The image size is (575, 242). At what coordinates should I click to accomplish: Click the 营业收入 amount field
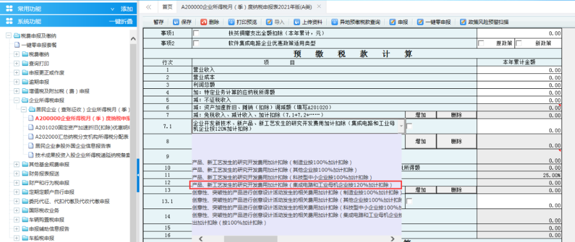click(x=519, y=70)
